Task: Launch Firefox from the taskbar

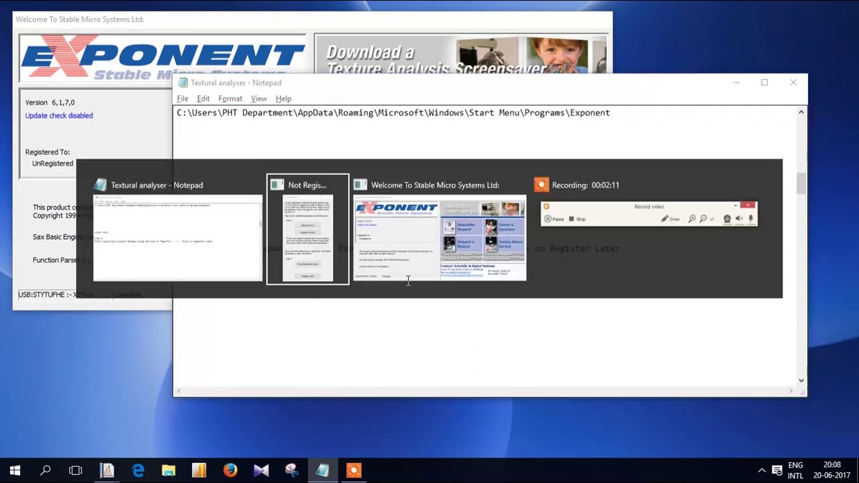Action: (x=230, y=470)
